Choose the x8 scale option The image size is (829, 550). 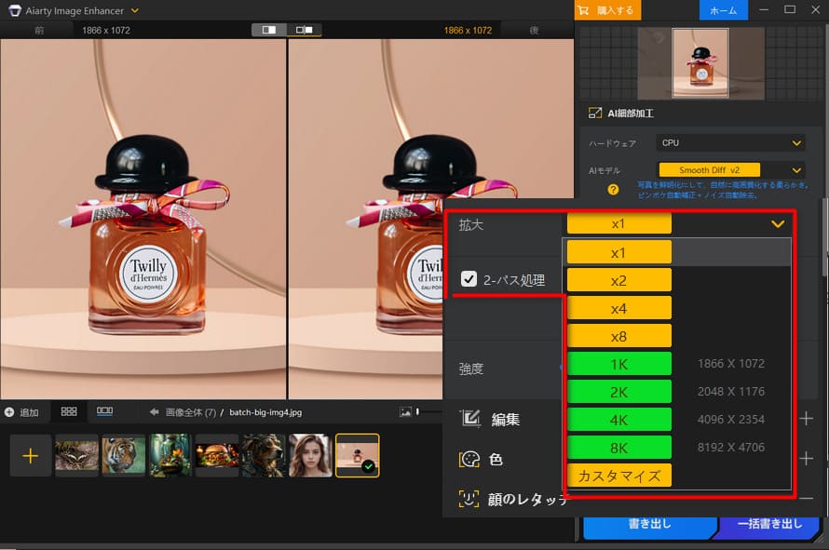[618, 336]
